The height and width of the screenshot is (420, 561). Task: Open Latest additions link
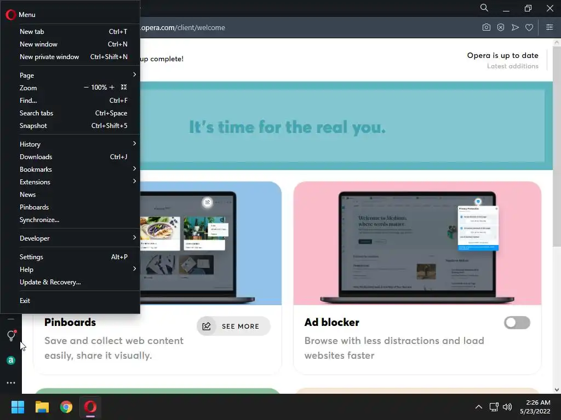[x=512, y=66]
